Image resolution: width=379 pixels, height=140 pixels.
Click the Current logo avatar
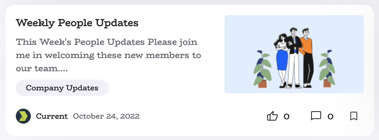[23, 116]
